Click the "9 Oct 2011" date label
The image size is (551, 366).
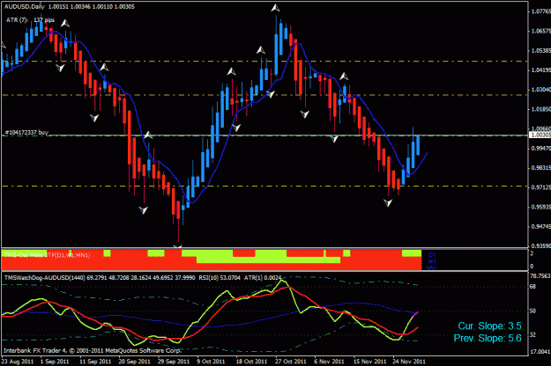pos(211,361)
